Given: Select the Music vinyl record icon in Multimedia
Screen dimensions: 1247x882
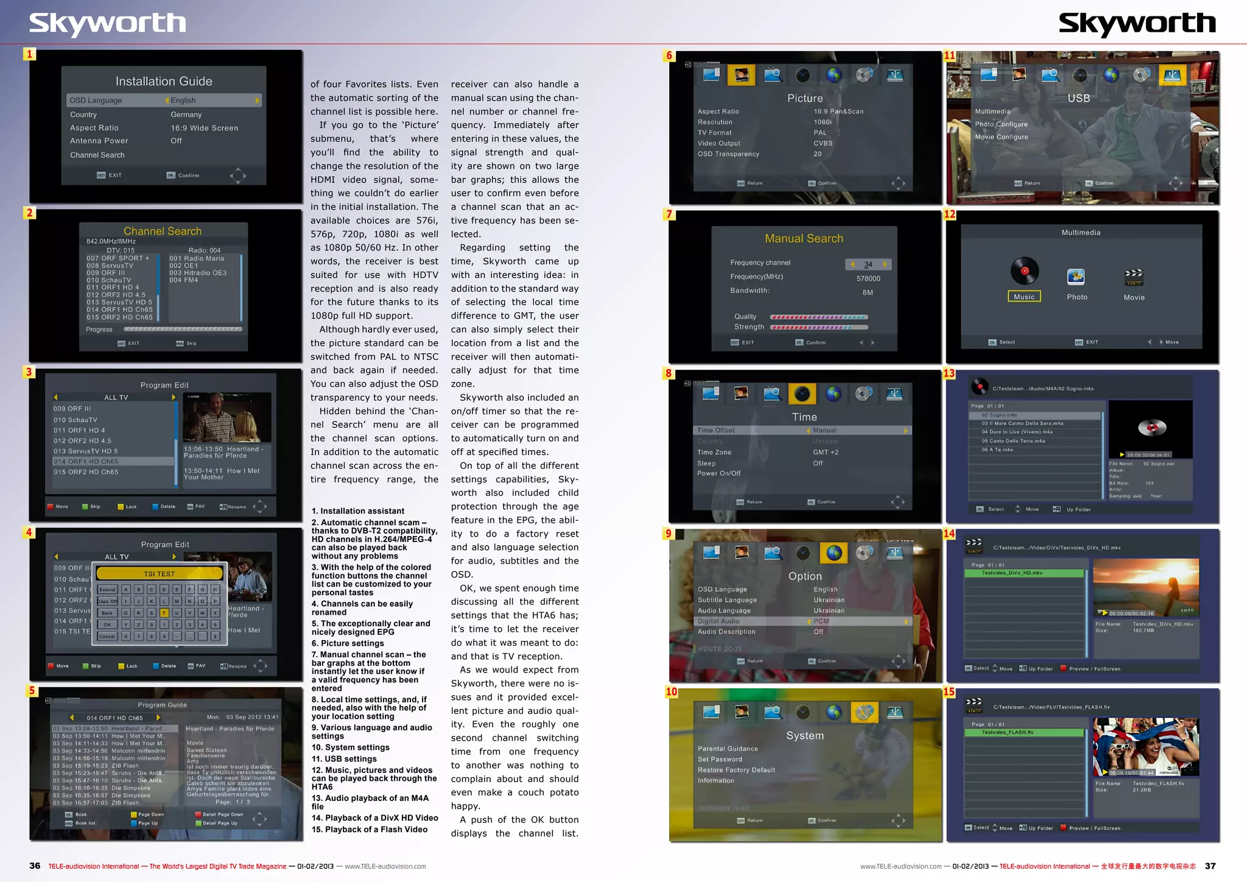Looking at the screenshot, I should pos(1024,272).
